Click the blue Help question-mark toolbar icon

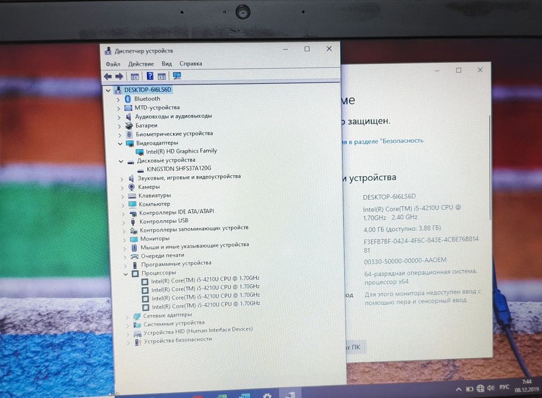(x=150, y=76)
